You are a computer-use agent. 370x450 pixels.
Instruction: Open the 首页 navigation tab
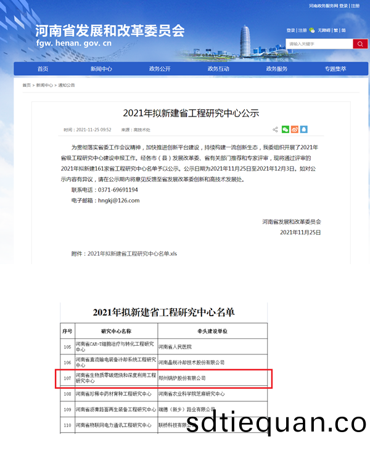tap(43, 69)
